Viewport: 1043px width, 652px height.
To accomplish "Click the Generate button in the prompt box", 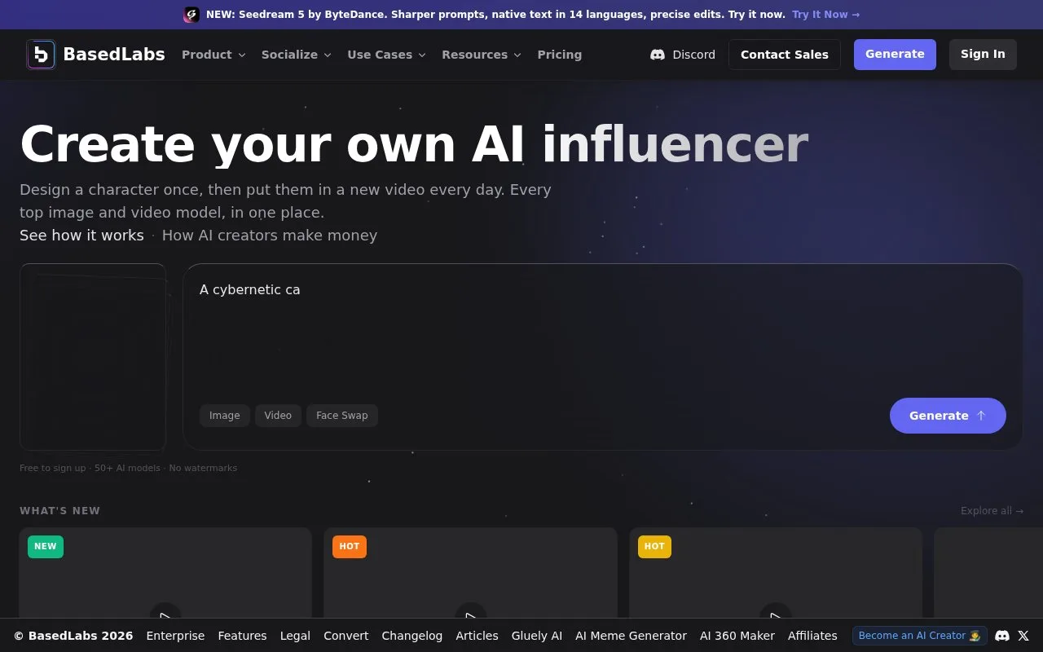I will [948, 416].
